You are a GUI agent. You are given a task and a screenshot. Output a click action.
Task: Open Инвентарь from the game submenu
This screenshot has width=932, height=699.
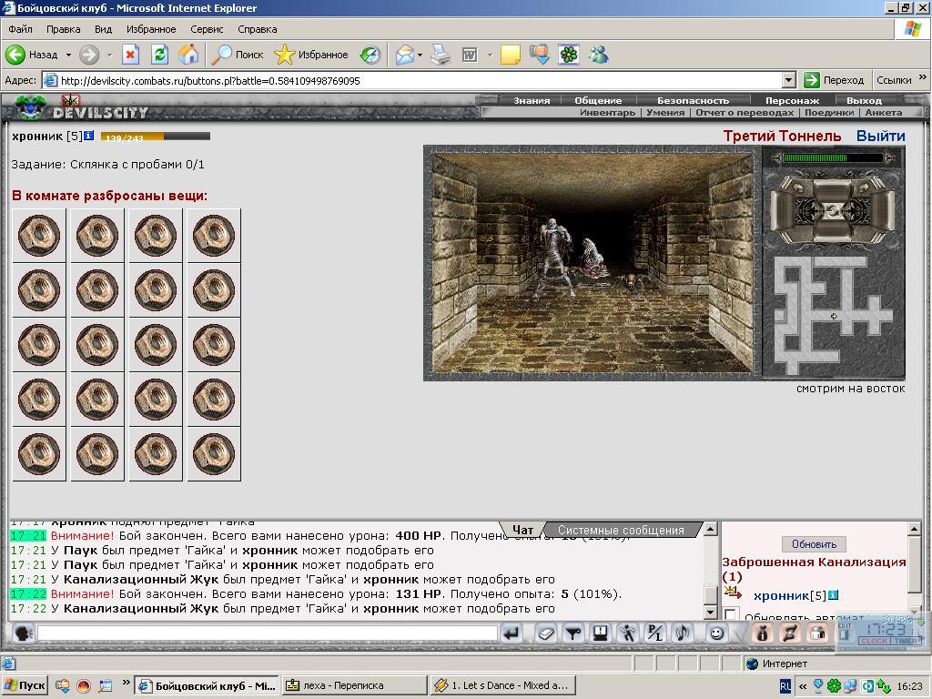pos(607,112)
